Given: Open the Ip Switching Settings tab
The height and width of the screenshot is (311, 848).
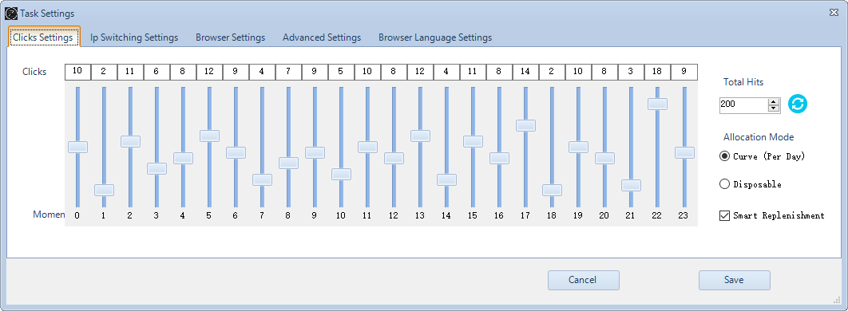Looking at the screenshot, I should click(134, 37).
